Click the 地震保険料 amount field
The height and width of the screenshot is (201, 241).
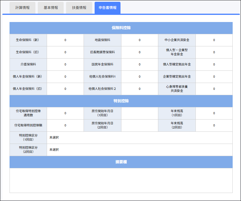(x=140, y=40)
